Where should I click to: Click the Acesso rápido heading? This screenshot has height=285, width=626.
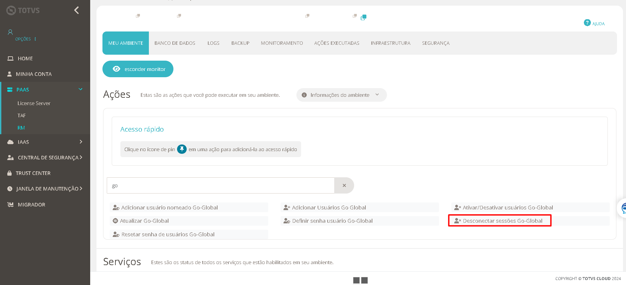point(142,129)
